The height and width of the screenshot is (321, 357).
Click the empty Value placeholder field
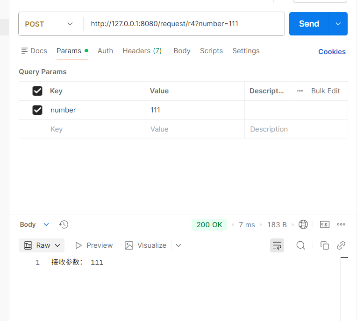(195, 129)
